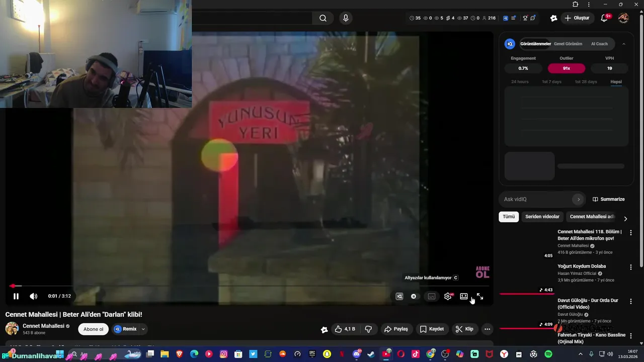
Task: Submit the Ask vidIQ query arrow
Action: (579, 199)
